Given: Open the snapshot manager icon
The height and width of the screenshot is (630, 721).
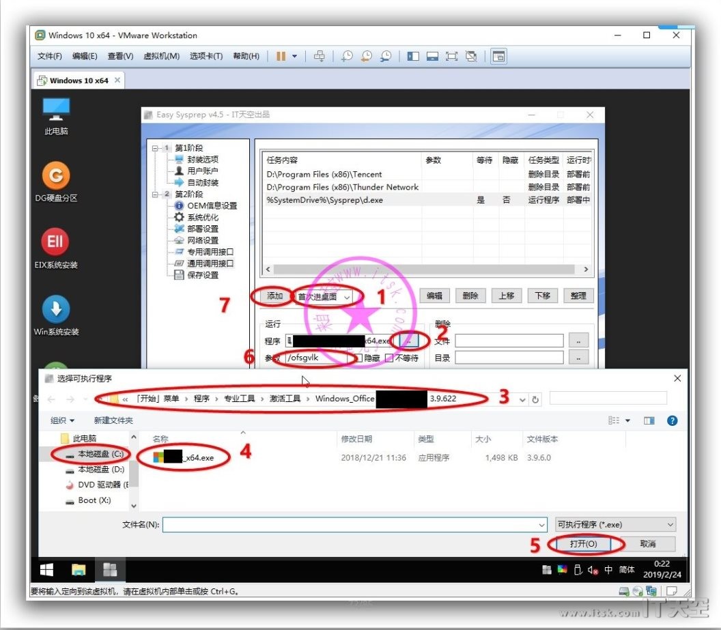Looking at the screenshot, I should (x=386, y=56).
